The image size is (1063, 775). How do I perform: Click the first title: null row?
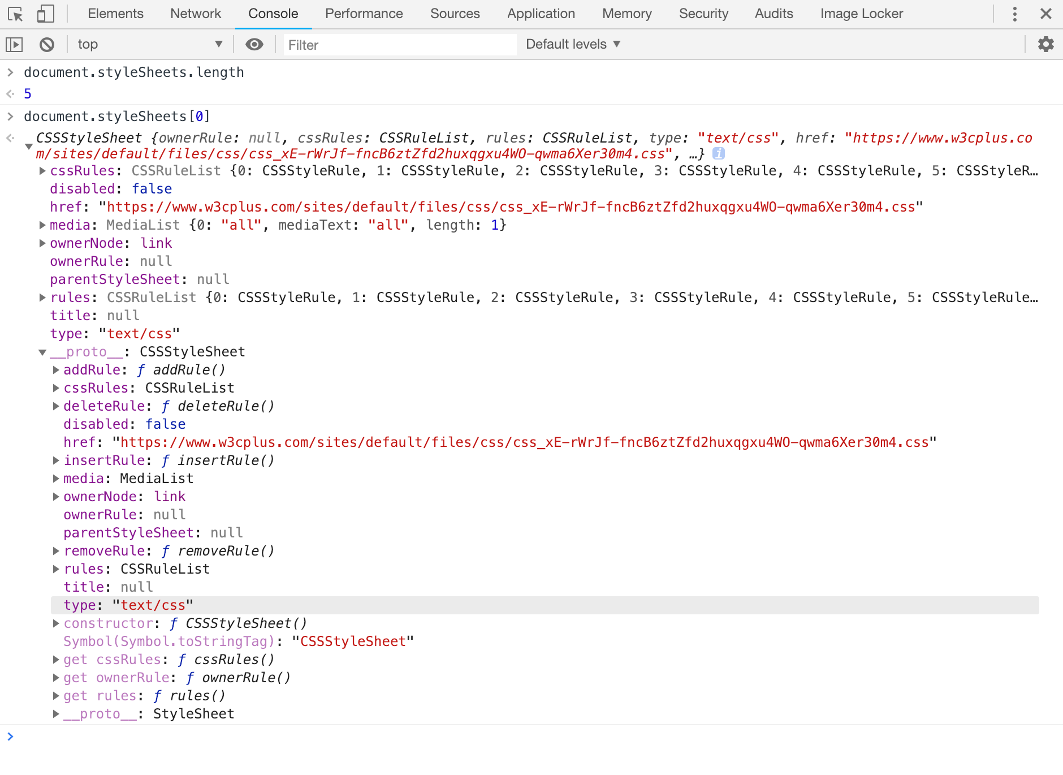coord(94,316)
